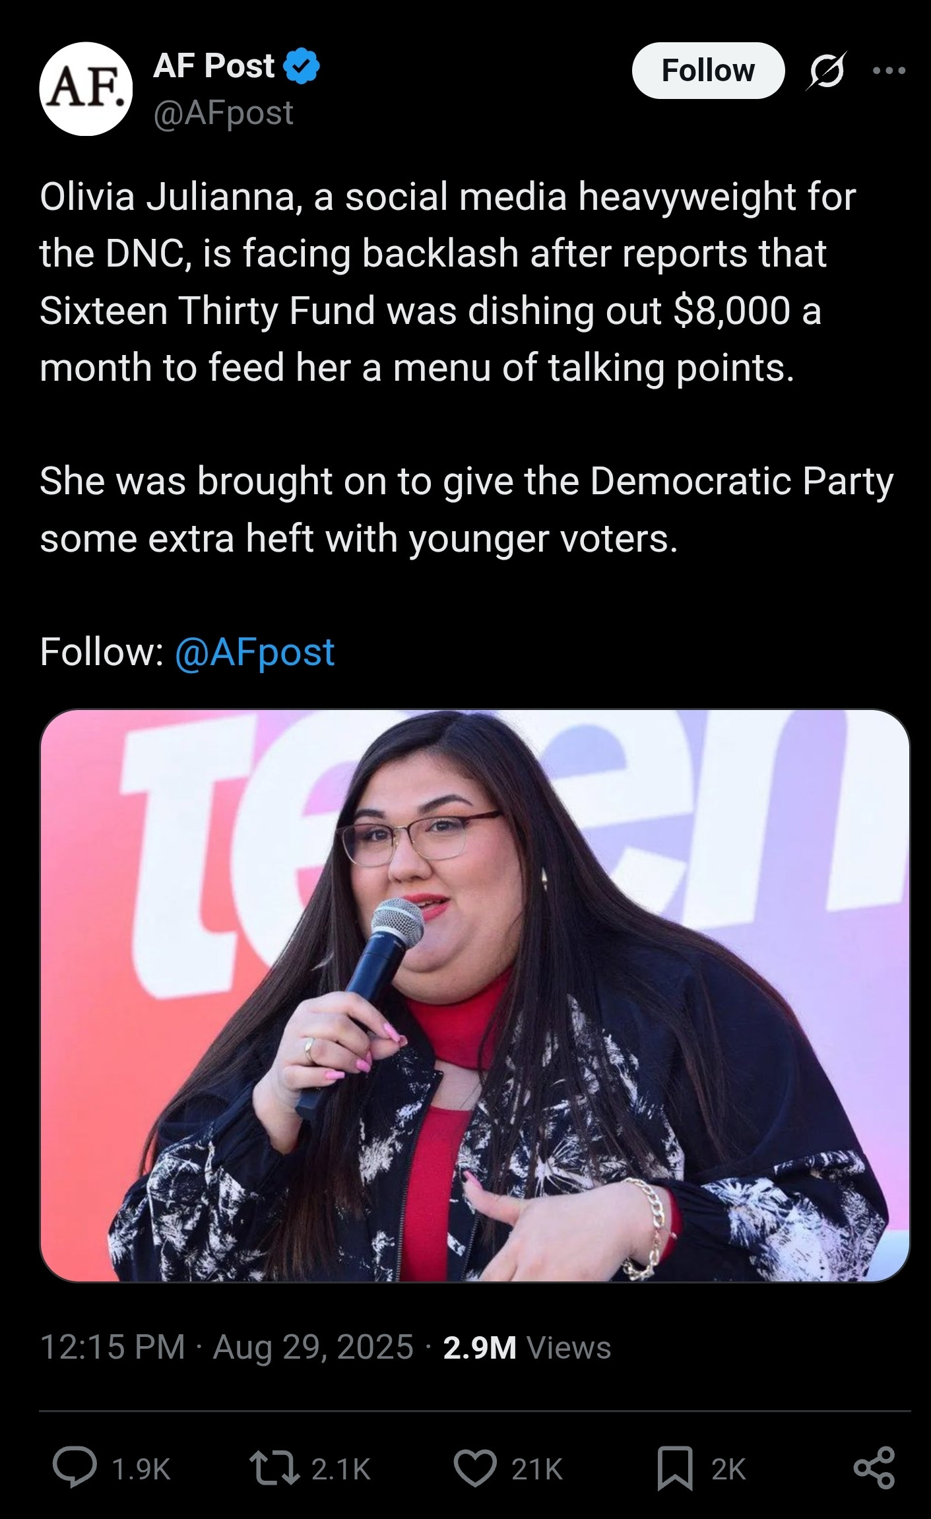Image resolution: width=931 pixels, height=1519 pixels.
Task: Share the post via share icon
Action: [874, 1468]
